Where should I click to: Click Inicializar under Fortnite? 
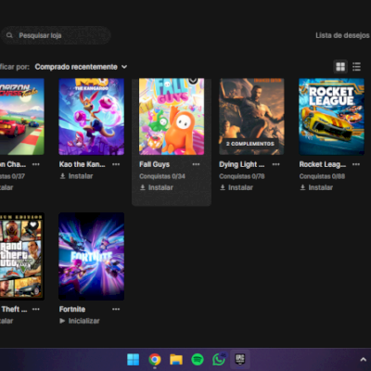pos(80,321)
